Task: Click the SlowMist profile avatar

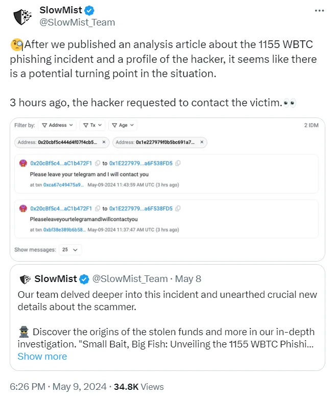Action: point(22,16)
